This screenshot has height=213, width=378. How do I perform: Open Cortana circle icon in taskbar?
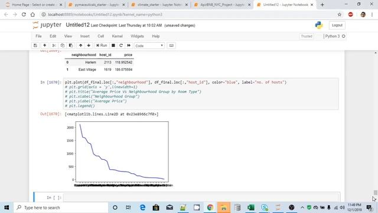[115, 208]
